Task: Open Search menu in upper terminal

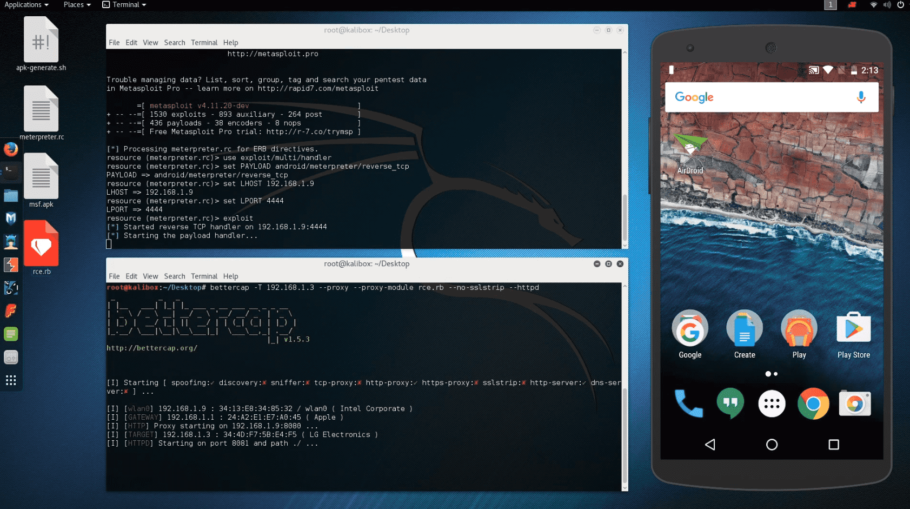Action: tap(175, 43)
